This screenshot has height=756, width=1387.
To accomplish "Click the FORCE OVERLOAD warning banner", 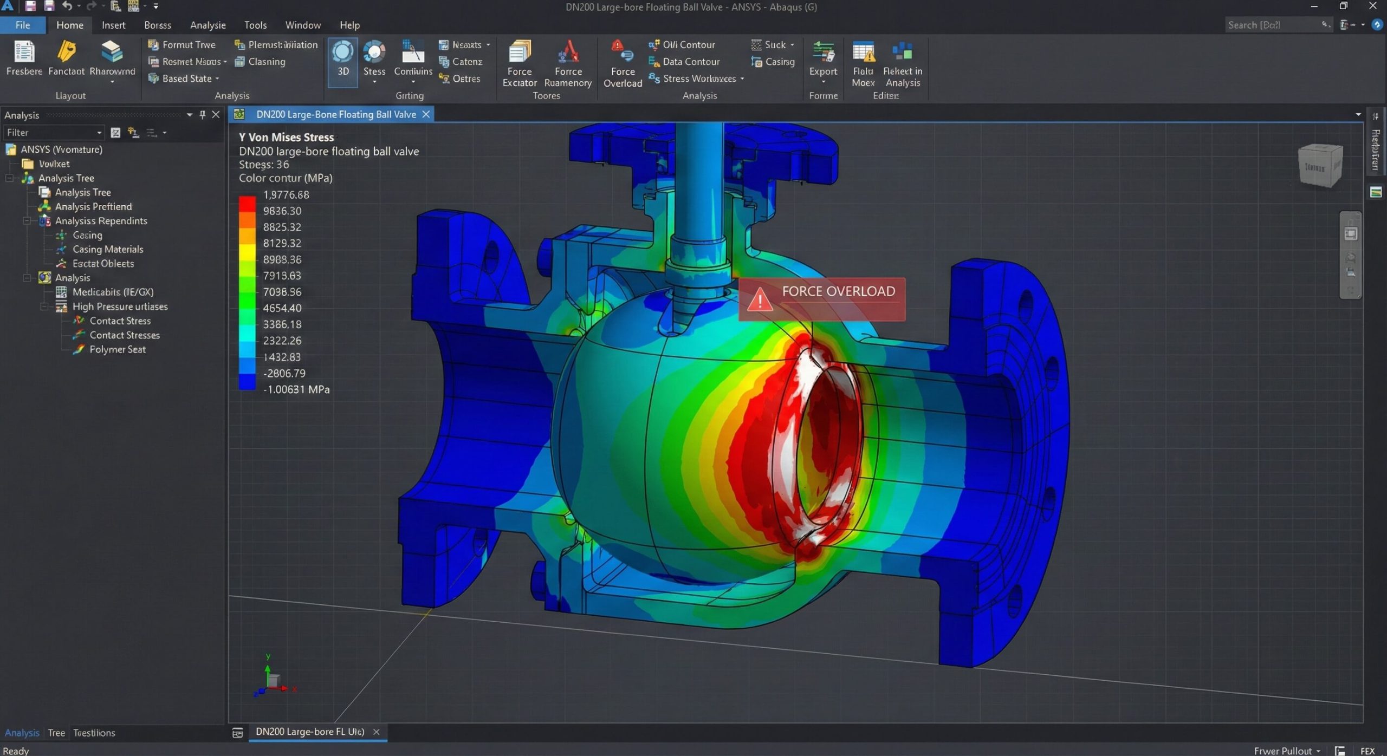I will [x=821, y=299].
